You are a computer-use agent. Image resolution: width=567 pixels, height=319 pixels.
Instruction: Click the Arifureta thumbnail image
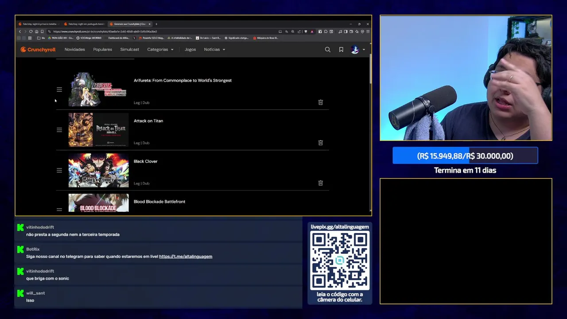point(98,89)
